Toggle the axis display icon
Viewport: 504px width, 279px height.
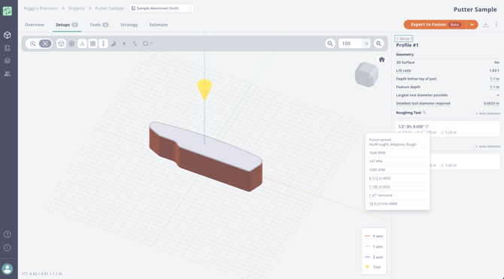(82, 44)
